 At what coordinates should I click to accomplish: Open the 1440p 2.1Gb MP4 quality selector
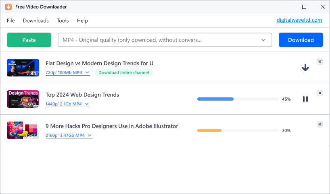67,104
